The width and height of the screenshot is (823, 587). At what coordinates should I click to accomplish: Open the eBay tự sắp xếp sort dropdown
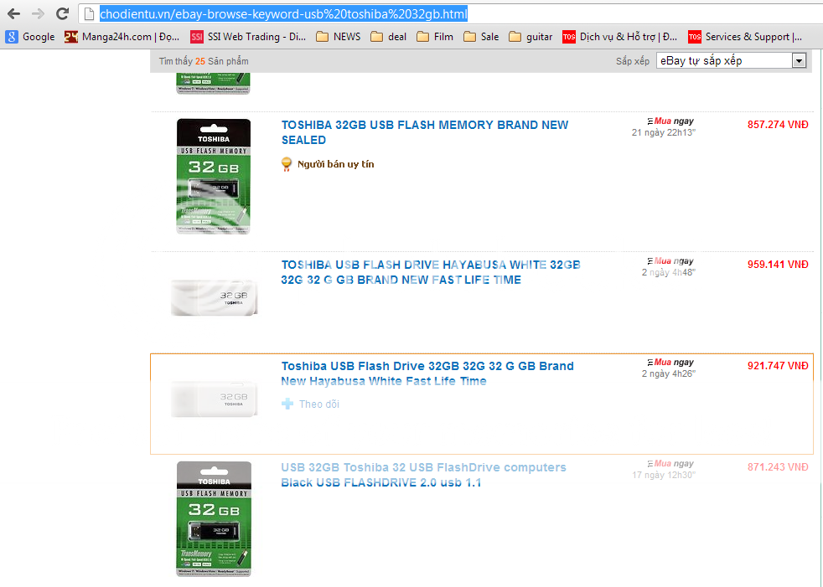pyautogui.click(x=731, y=61)
